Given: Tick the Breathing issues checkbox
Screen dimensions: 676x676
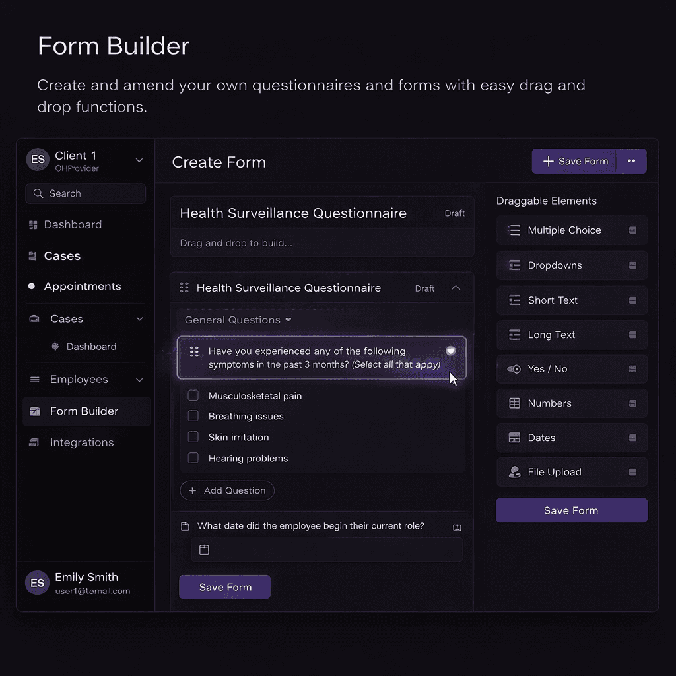Looking at the screenshot, I should (x=193, y=416).
